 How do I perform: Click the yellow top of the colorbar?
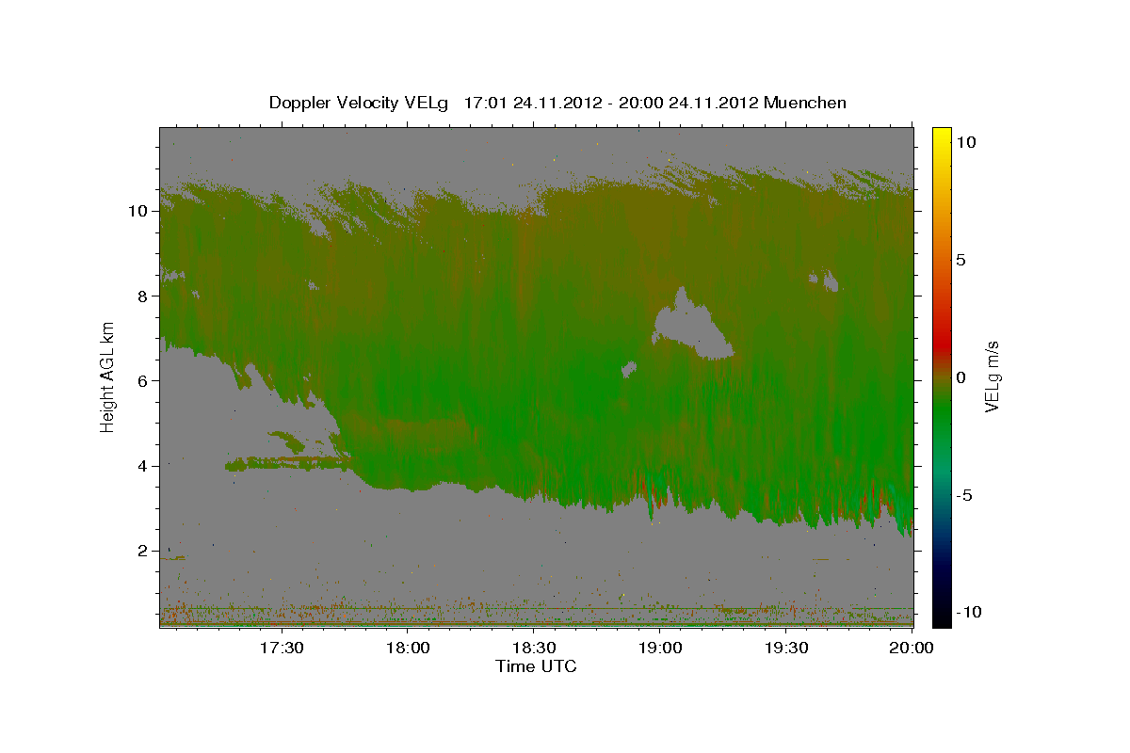[x=941, y=136]
